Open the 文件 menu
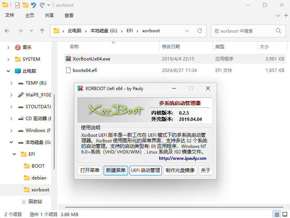Screen dimensions: 290x218 coord(10,15)
